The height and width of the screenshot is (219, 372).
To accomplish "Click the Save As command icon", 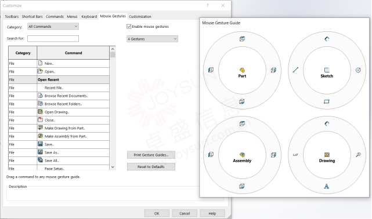I will (40, 152).
